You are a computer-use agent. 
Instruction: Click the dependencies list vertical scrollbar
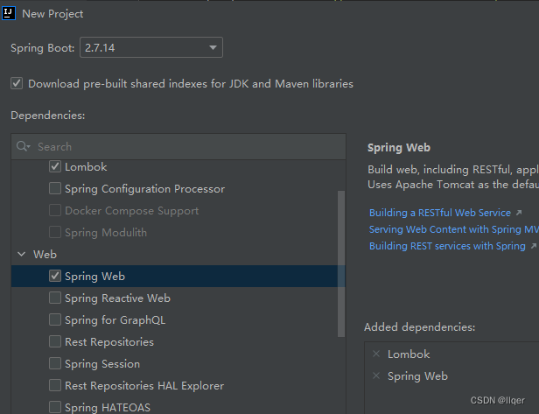pyautogui.click(x=341, y=263)
